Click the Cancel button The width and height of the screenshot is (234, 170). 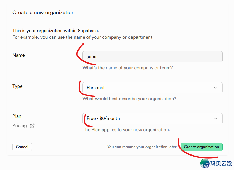click(22, 147)
